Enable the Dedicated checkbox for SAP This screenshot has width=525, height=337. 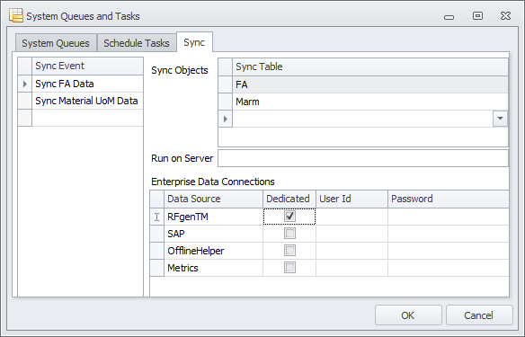[x=289, y=234]
